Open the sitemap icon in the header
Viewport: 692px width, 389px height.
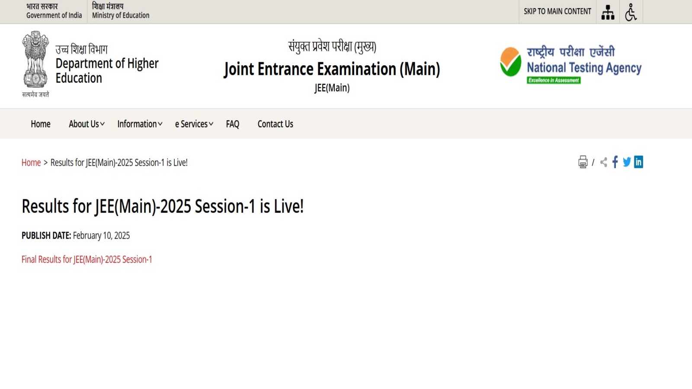[x=608, y=12]
